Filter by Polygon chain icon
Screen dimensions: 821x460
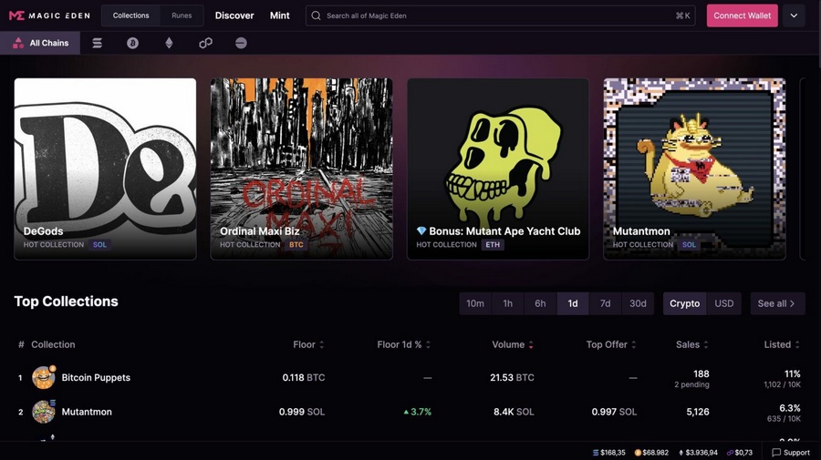click(x=205, y=43)
